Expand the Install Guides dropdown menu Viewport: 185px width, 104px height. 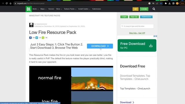pos(84,9)
